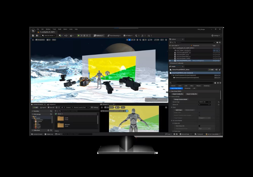Click the Content Browser Settings gear

pos(95,107)
